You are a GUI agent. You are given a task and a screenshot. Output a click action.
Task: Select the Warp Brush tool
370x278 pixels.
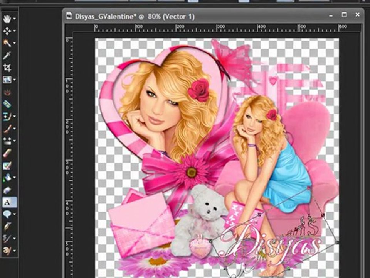click(7, 238)
